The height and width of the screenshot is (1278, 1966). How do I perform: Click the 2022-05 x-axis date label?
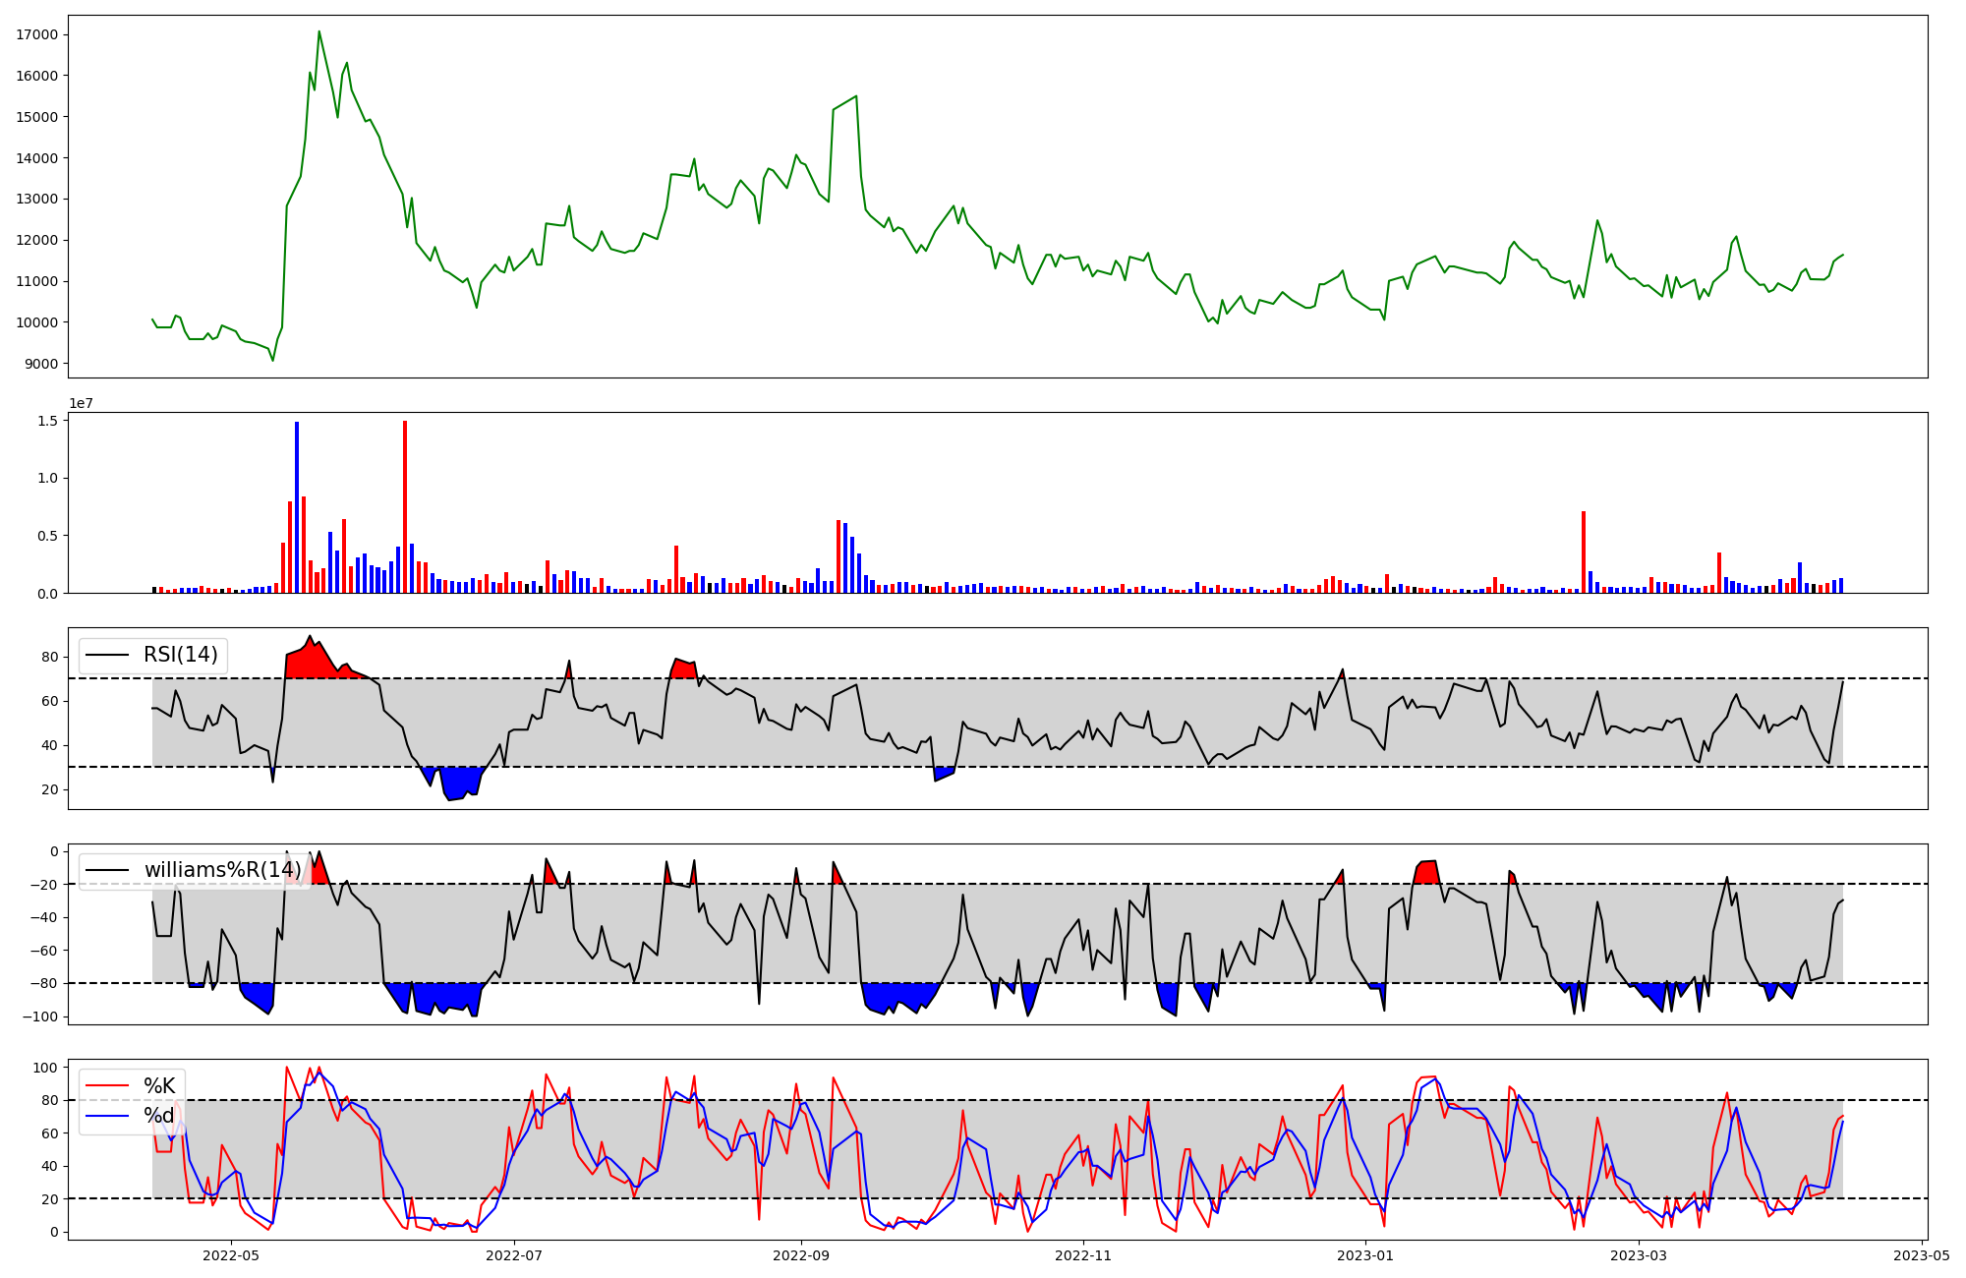coord(231,1255)
